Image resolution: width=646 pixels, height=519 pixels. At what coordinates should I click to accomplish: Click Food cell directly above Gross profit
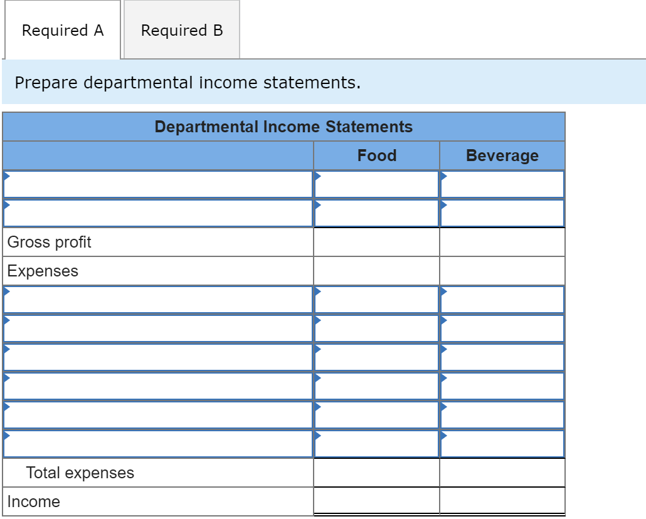coord(376,213)
